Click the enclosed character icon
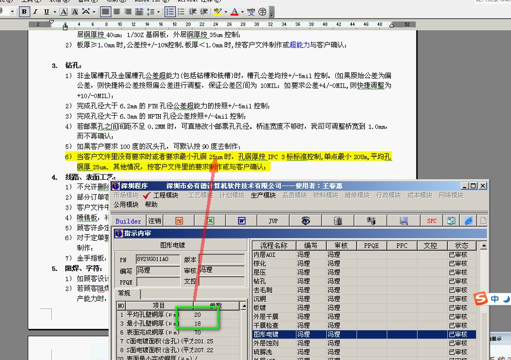The image size is (511, 360). tap(263, 12)
